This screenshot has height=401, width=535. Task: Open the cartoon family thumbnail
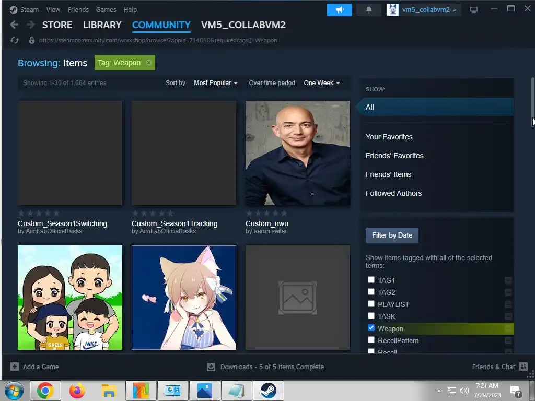70,297
